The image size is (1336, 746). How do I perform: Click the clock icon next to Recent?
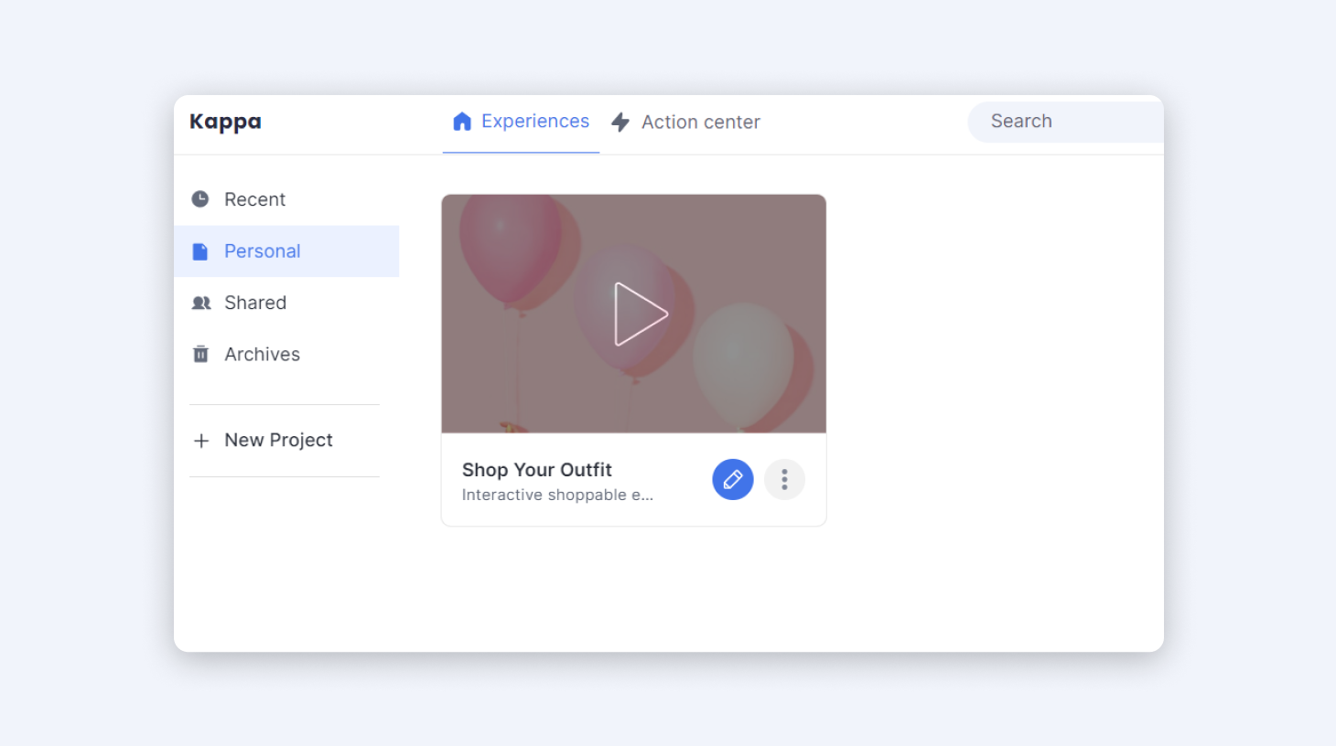tap(200, 199)
